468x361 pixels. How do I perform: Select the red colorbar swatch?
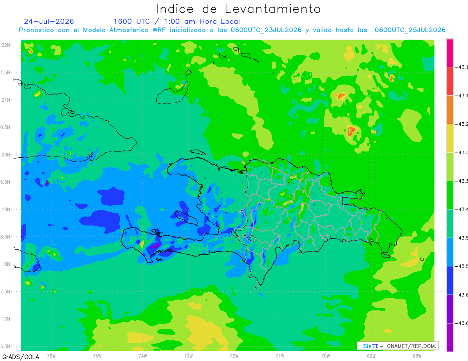tap(450, 81)
